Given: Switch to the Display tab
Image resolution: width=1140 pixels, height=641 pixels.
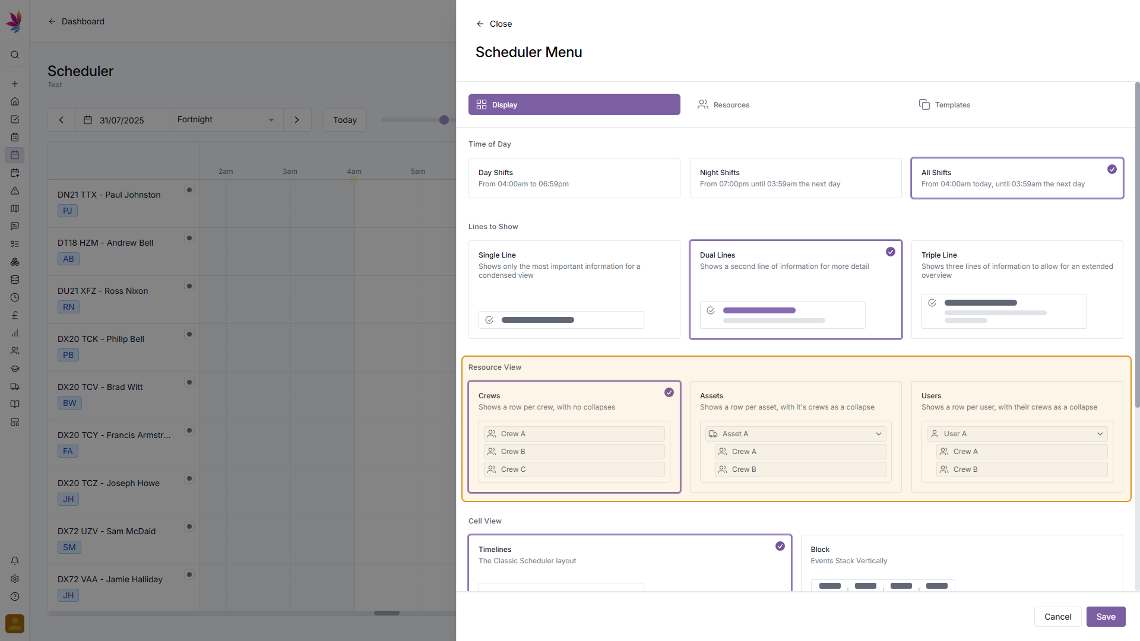Looking at the screenshot, I should pos(574,104).
